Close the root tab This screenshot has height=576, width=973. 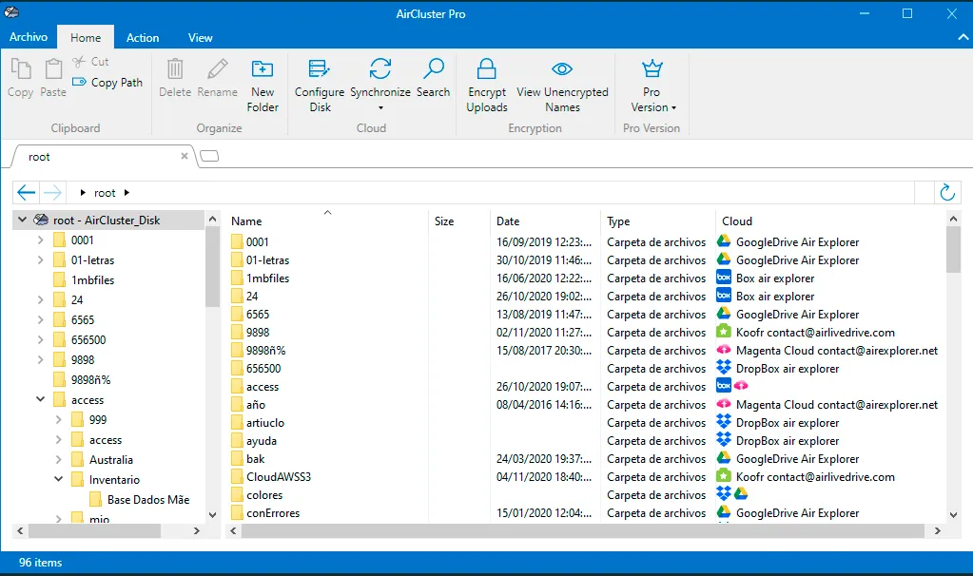click(x=185, y=156)
